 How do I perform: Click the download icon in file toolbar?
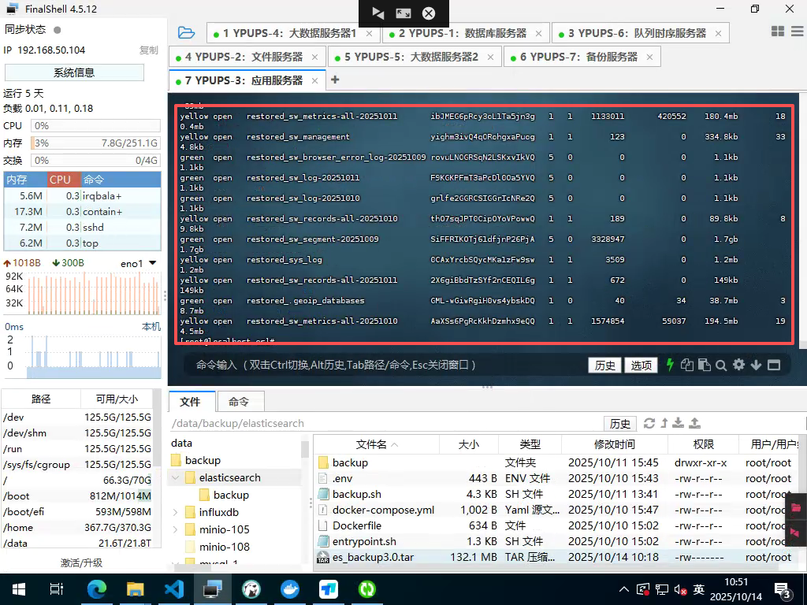pyautogui.click(x=679, y=423)
